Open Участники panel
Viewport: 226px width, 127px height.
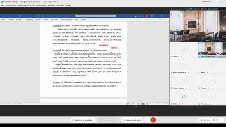(205, 120)
